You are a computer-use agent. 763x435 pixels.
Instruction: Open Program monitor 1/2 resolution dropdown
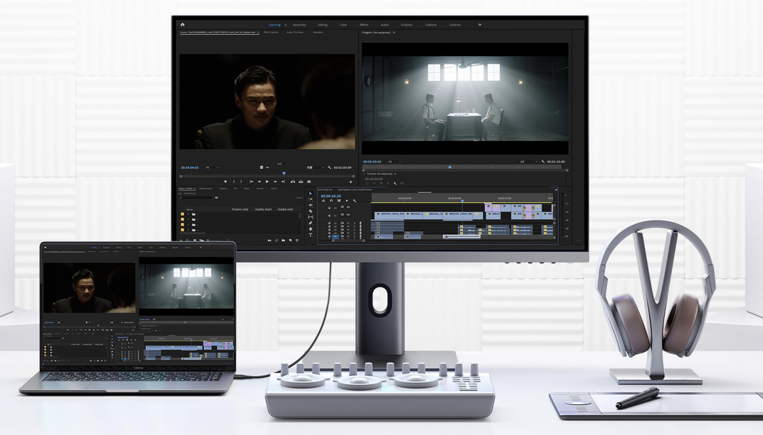tap(529, 162)
